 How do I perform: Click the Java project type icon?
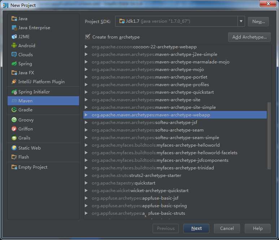14,18
